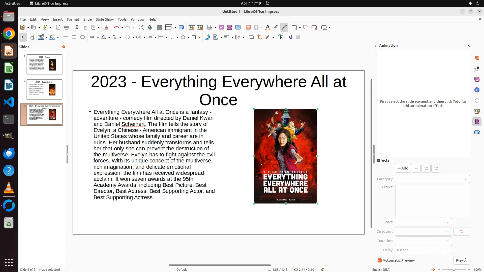
Task: Open the Format menu
Action: [73, 19]
